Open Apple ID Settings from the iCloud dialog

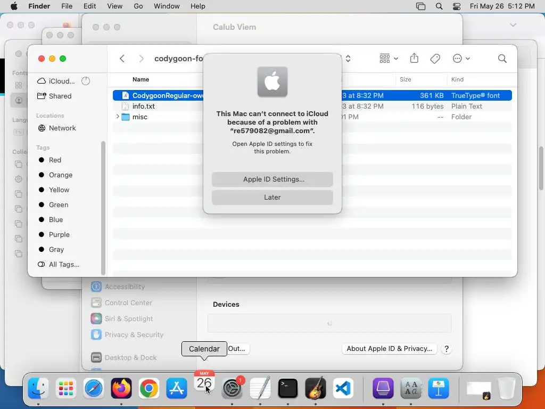(272, 179)
